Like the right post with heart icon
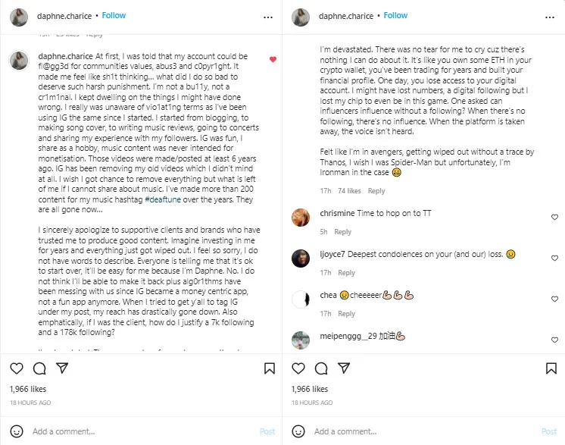Viewport: 565px width, 445px height. click(x=298, y=368)
